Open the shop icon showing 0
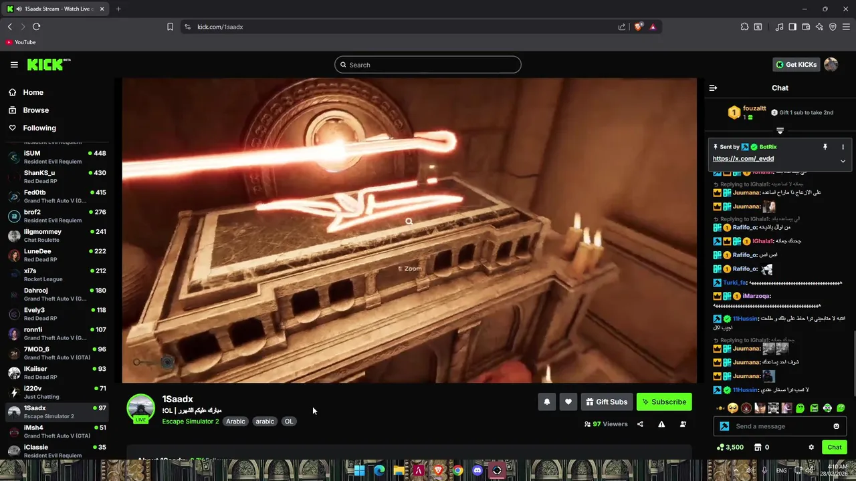This screenshot has height=481, width=856. tap(762, 448)
